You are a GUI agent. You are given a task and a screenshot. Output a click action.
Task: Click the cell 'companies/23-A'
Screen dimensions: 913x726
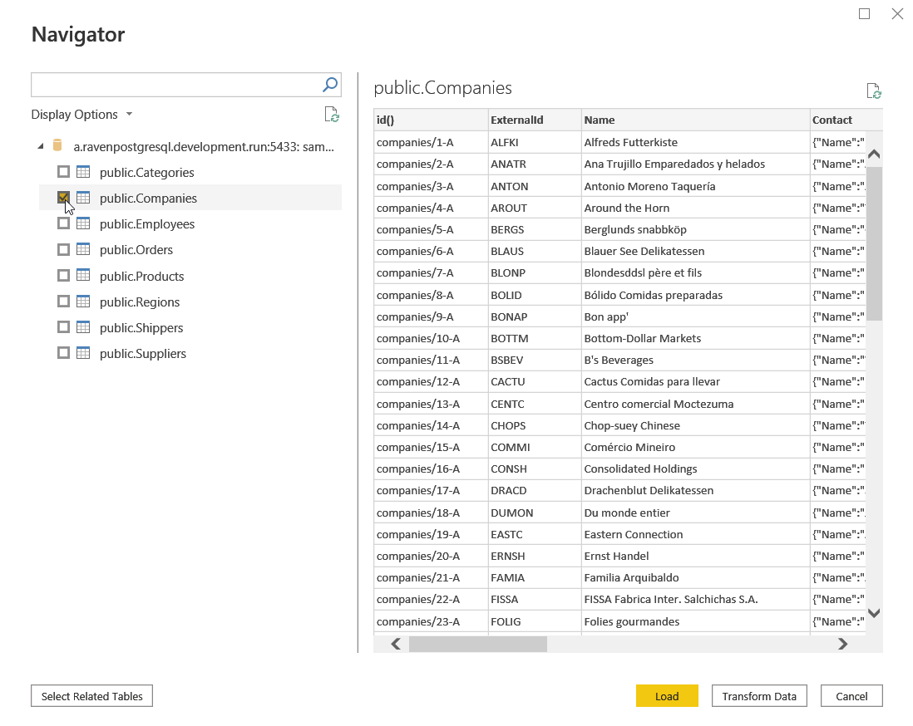(431, 621)
